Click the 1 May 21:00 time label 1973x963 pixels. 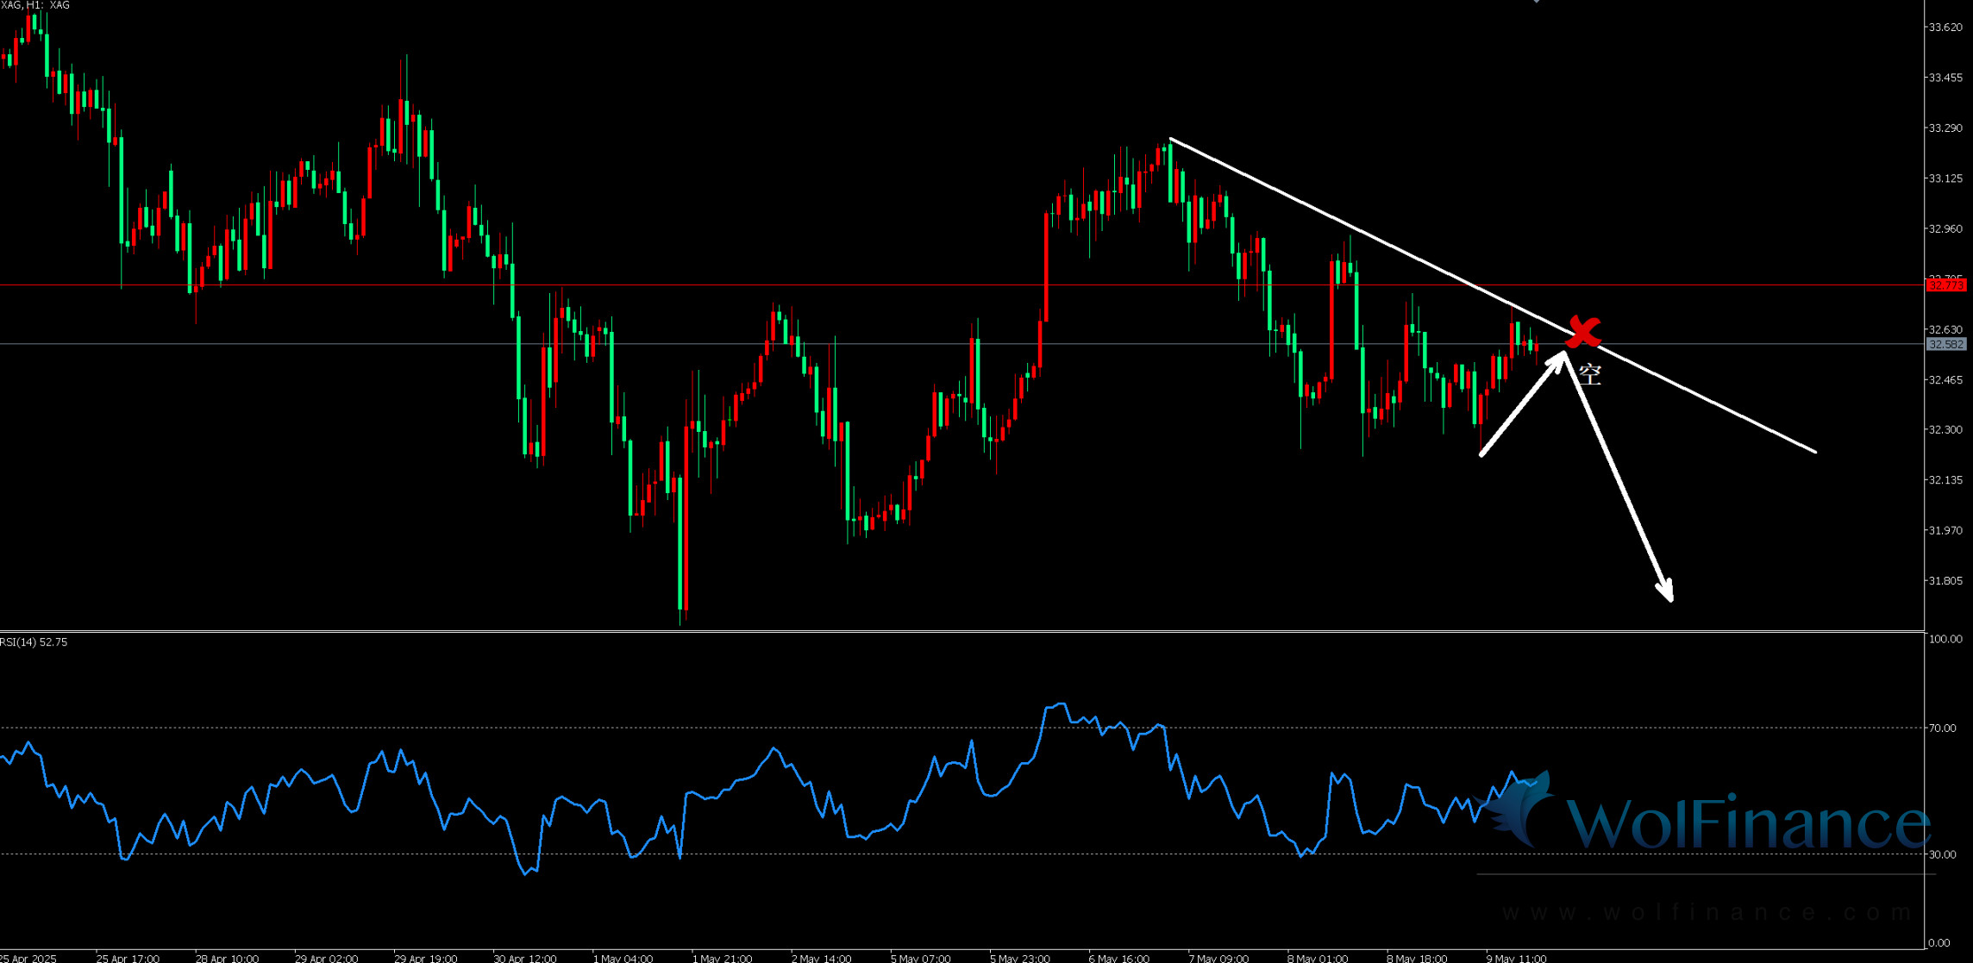pos(722,958)
